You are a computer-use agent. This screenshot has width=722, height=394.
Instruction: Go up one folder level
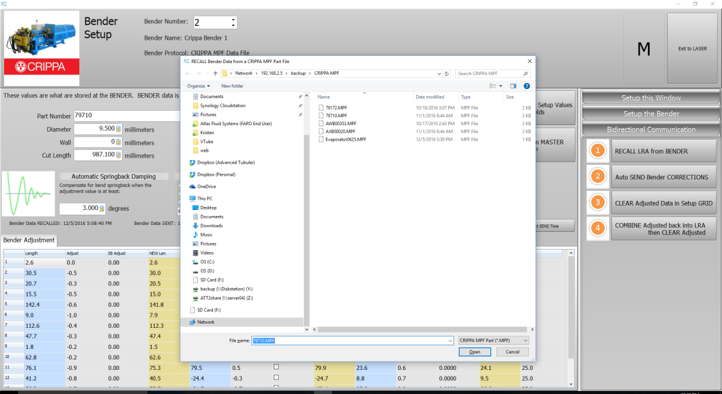215,73
